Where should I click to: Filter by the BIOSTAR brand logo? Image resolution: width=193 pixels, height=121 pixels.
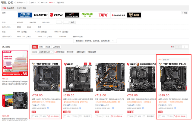tap(119, 15)
